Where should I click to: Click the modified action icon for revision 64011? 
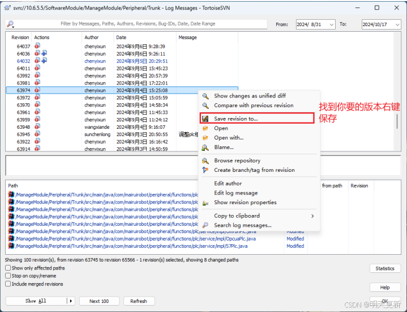[37, 68]
